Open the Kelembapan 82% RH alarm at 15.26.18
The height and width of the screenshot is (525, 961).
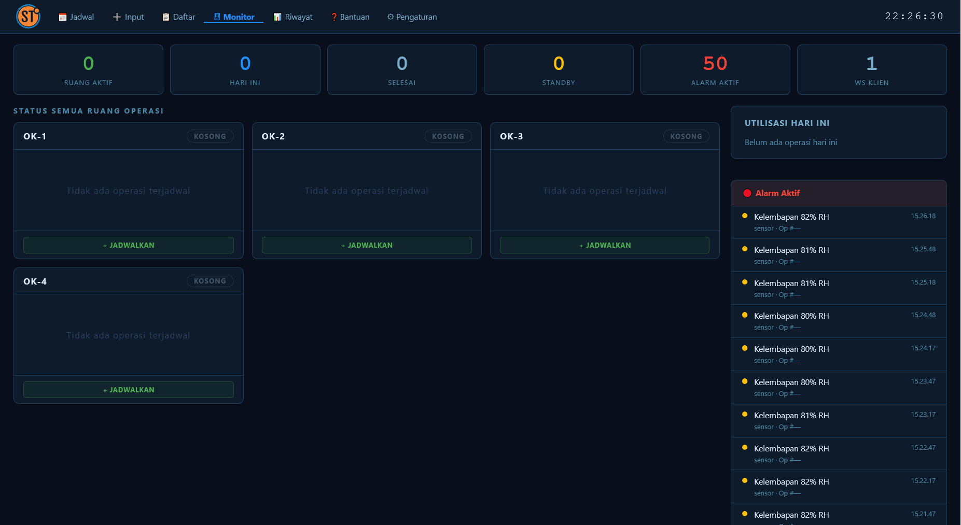click(x=839, y=222)
